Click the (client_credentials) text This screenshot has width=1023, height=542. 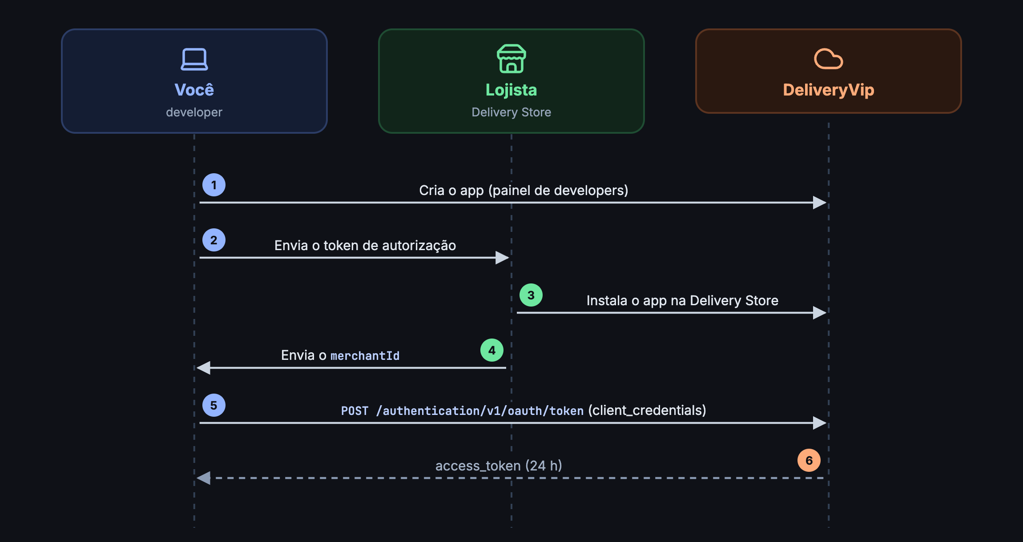click(x=647, y=410)
